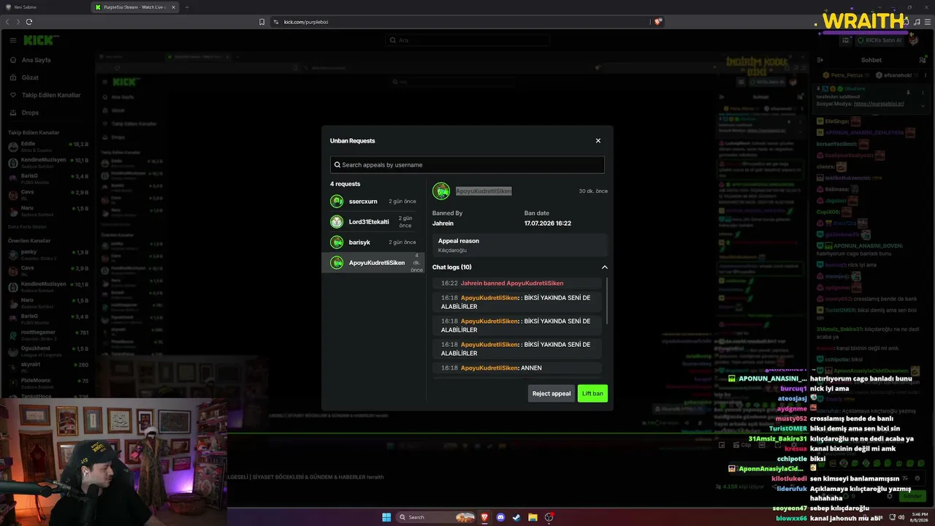Click barisyk avatar icon
Screen dimensions: 935x526
337,242
